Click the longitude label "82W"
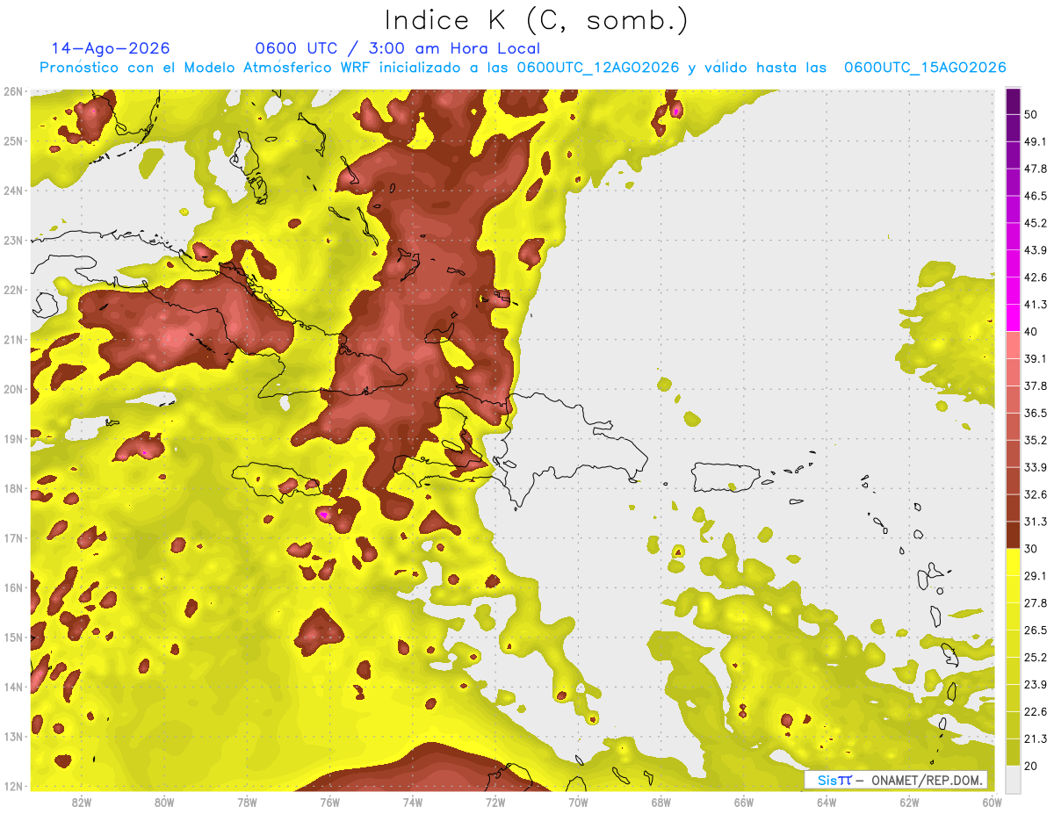This screenshot has width=1054, height=814. [x=82, y=802]
